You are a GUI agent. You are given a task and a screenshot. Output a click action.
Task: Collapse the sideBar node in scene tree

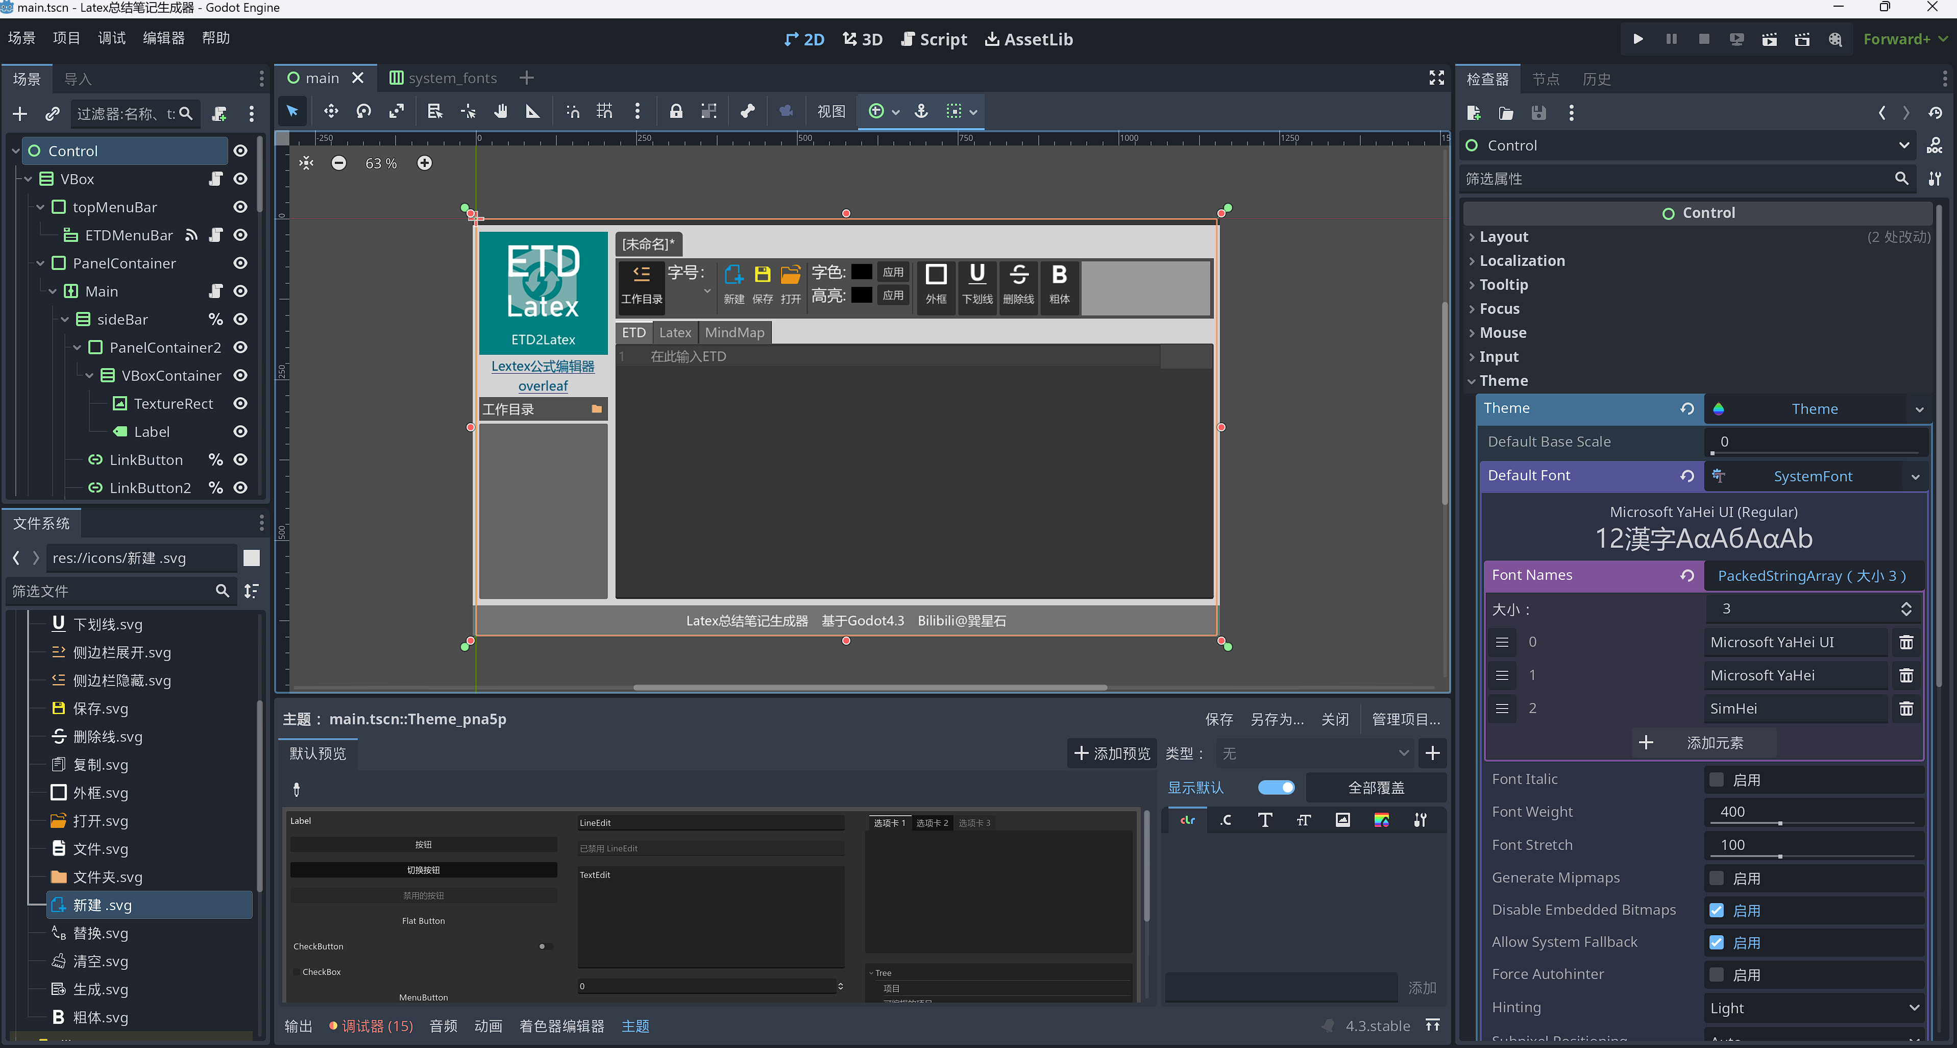click(65, 320)
